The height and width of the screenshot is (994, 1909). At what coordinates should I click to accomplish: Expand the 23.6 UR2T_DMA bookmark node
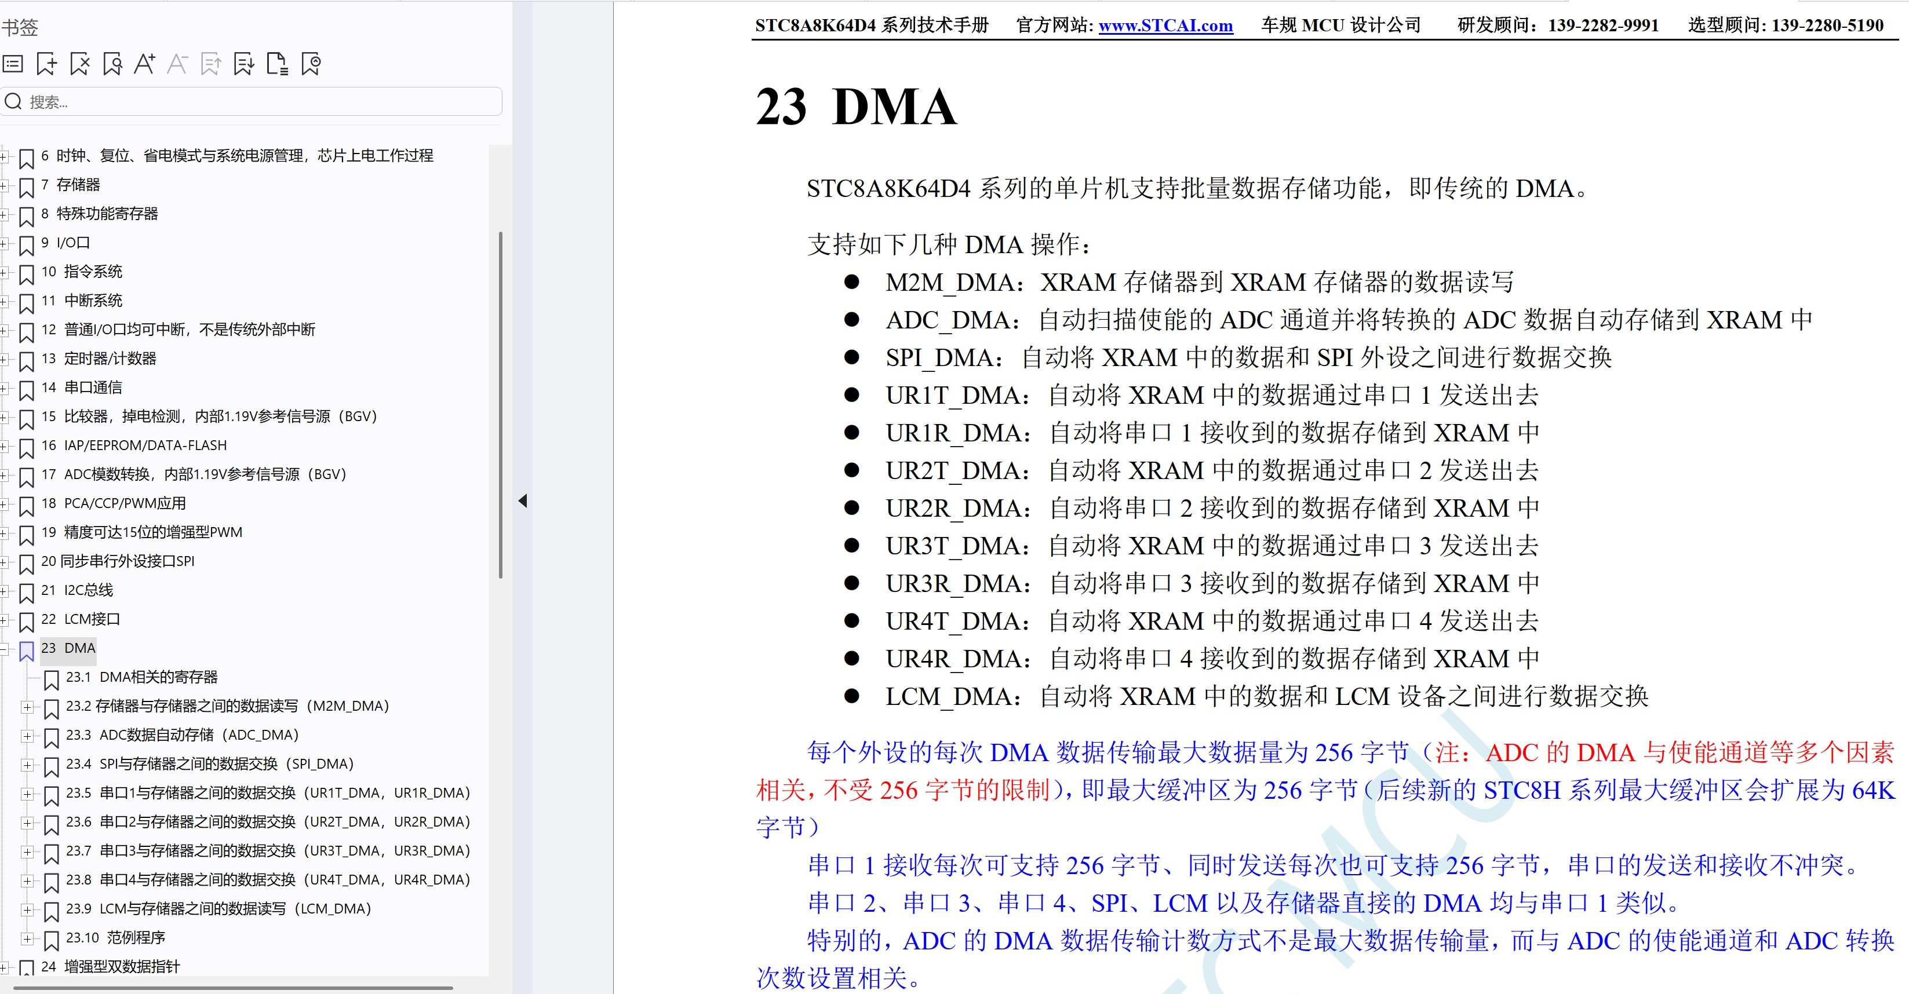point(27,822)
